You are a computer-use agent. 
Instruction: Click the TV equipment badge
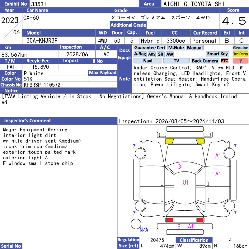(176, 61)
